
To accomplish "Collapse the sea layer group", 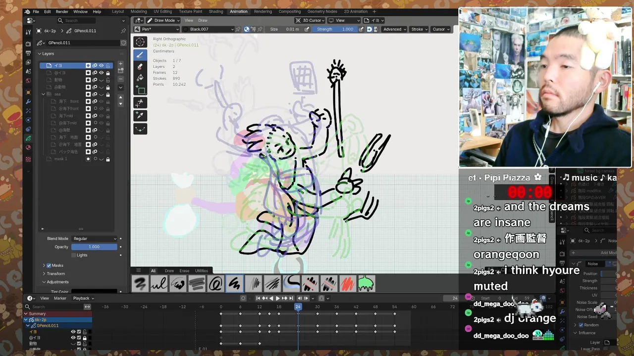I will [x=44, y=94].
